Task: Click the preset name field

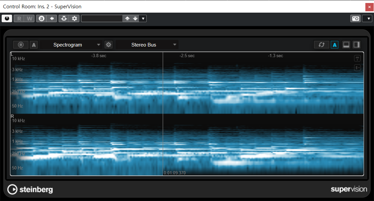Action: pyautogui.click(x=102, y=19)
